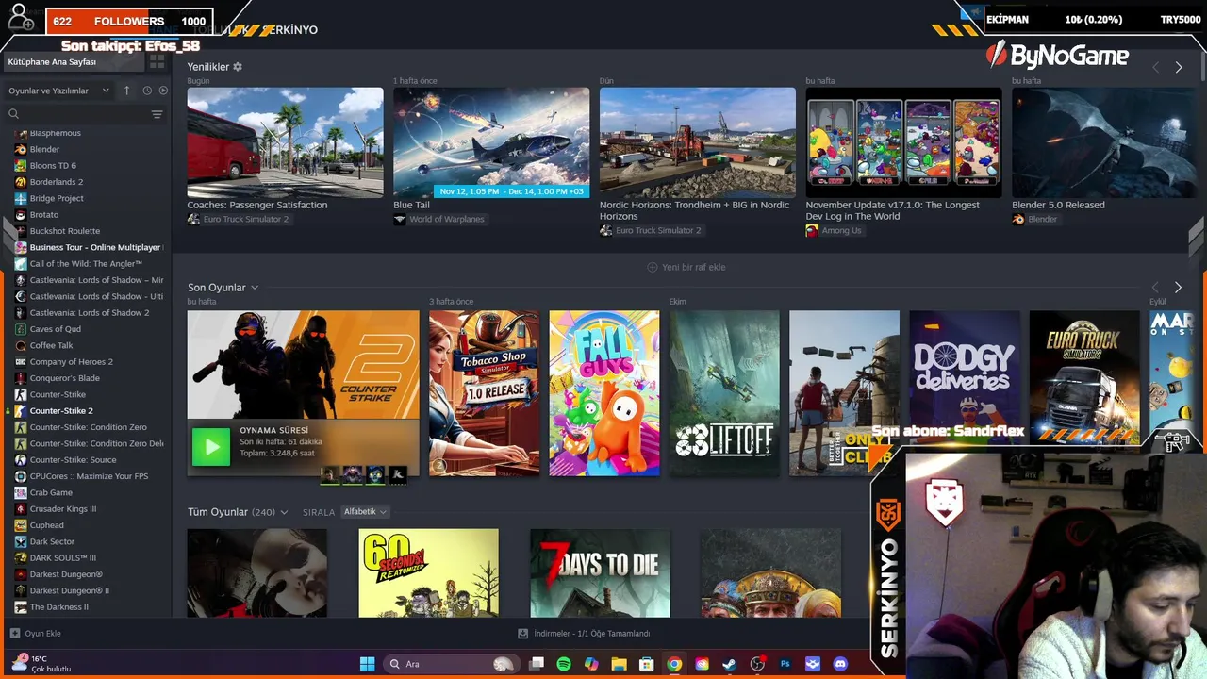Open the Blue Tail news item

(491, 142)
